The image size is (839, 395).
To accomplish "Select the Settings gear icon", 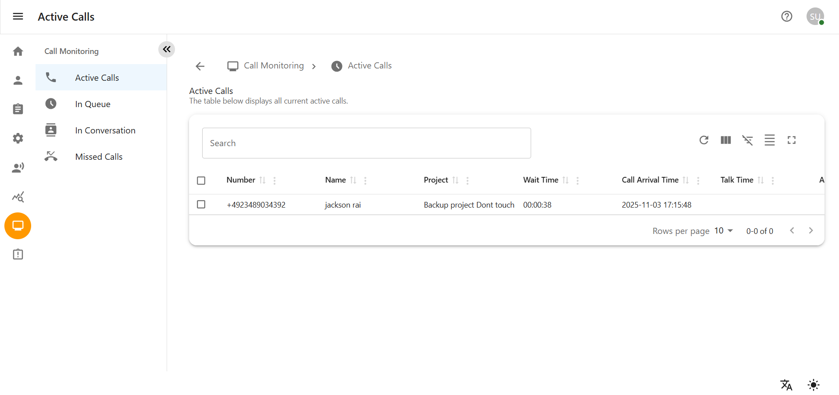I will point(18,138).
